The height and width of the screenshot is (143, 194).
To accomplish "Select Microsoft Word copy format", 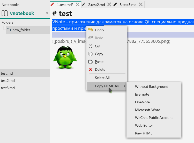I will tap(154, 110).
